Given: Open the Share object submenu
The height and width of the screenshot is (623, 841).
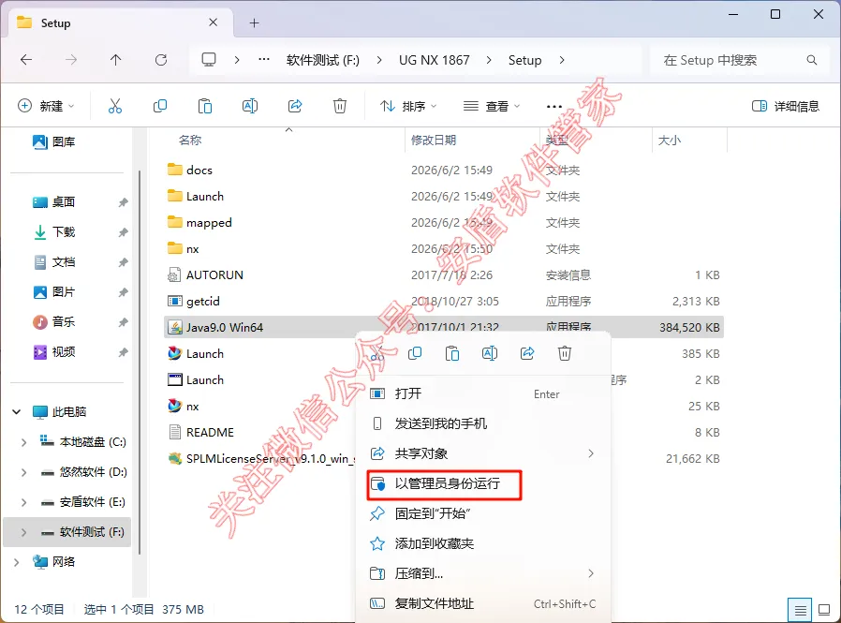Looking at the screenshot, I should (482, 454).
